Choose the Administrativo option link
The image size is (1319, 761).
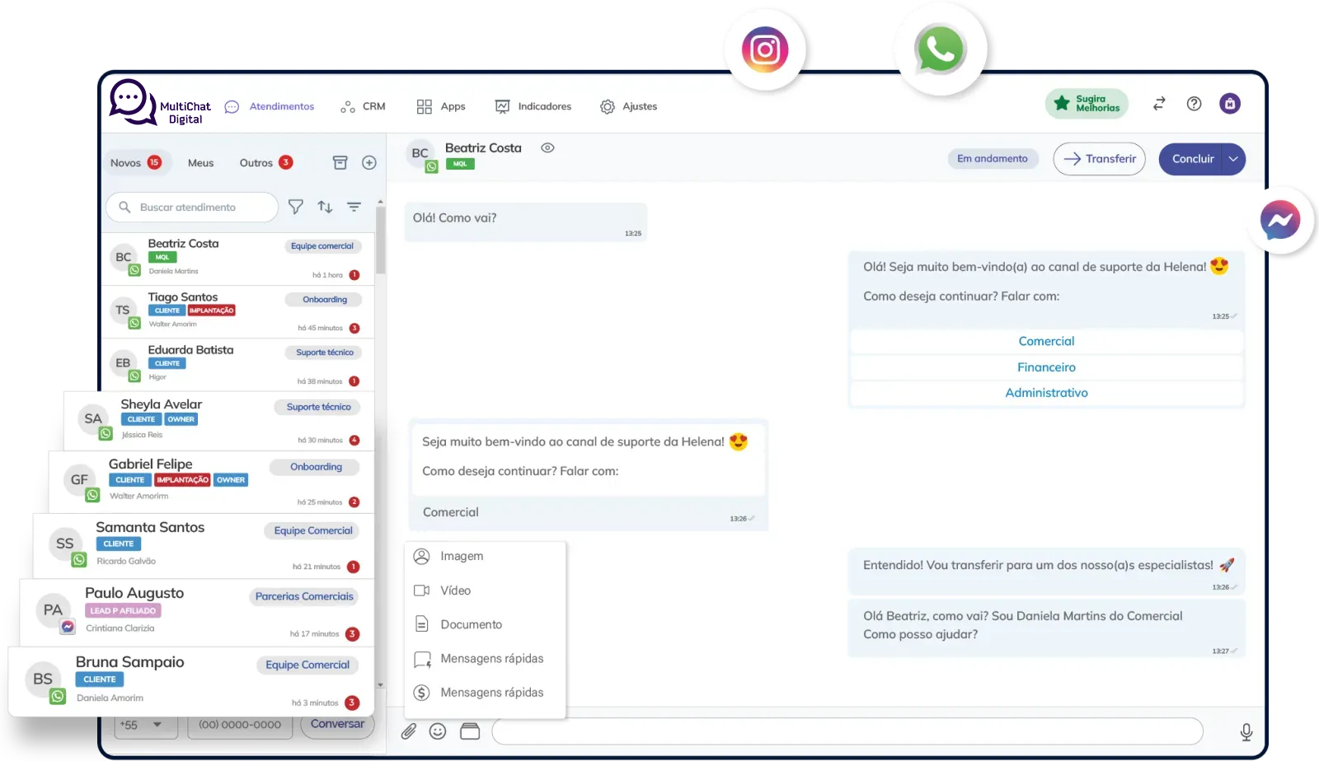point(1046,393)
